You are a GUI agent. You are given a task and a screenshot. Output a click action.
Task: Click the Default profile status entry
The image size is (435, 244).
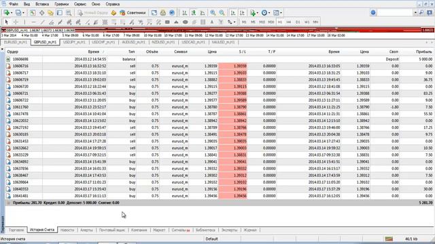[x=211, y=239]
